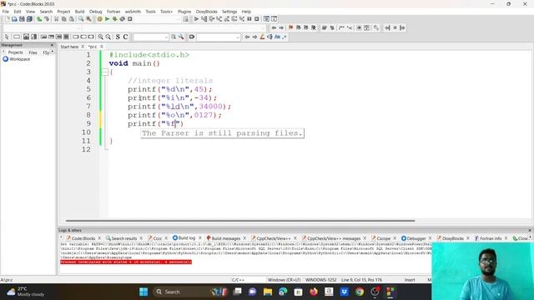
Task: Click the Cut toolbar icon
Action: 56,19
